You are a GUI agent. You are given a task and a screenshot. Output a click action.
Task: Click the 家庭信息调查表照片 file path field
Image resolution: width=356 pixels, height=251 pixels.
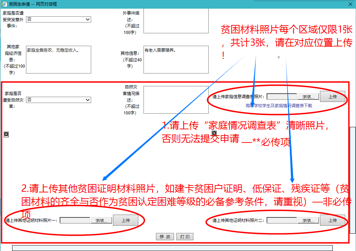tap(282, 97)
